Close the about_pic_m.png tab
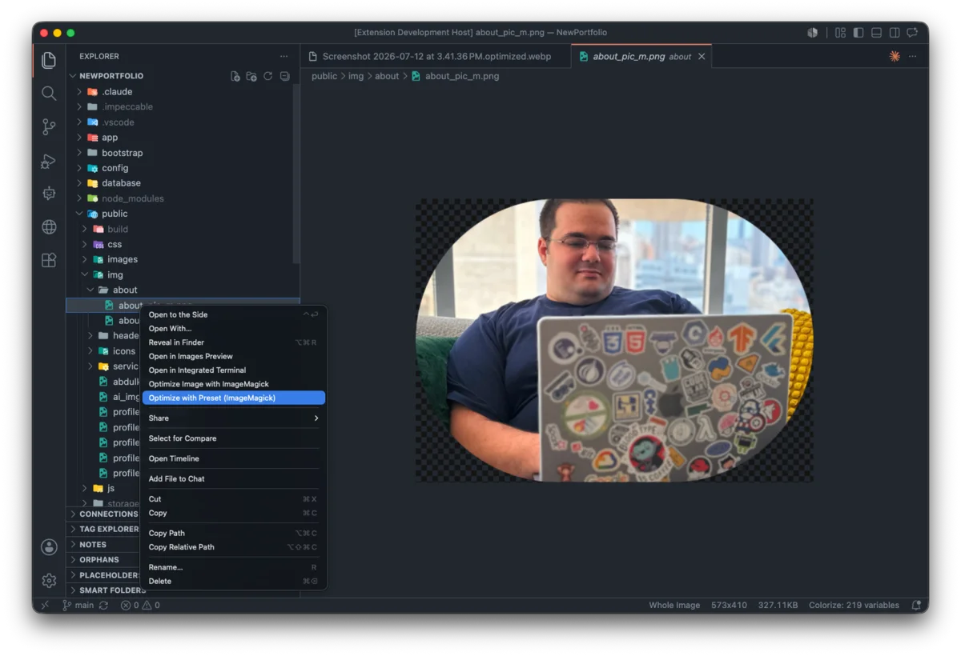The width and height of the screenshot is (961, 656). pos(702,57)
